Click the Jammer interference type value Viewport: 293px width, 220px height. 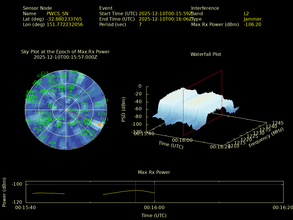(252, 19)
